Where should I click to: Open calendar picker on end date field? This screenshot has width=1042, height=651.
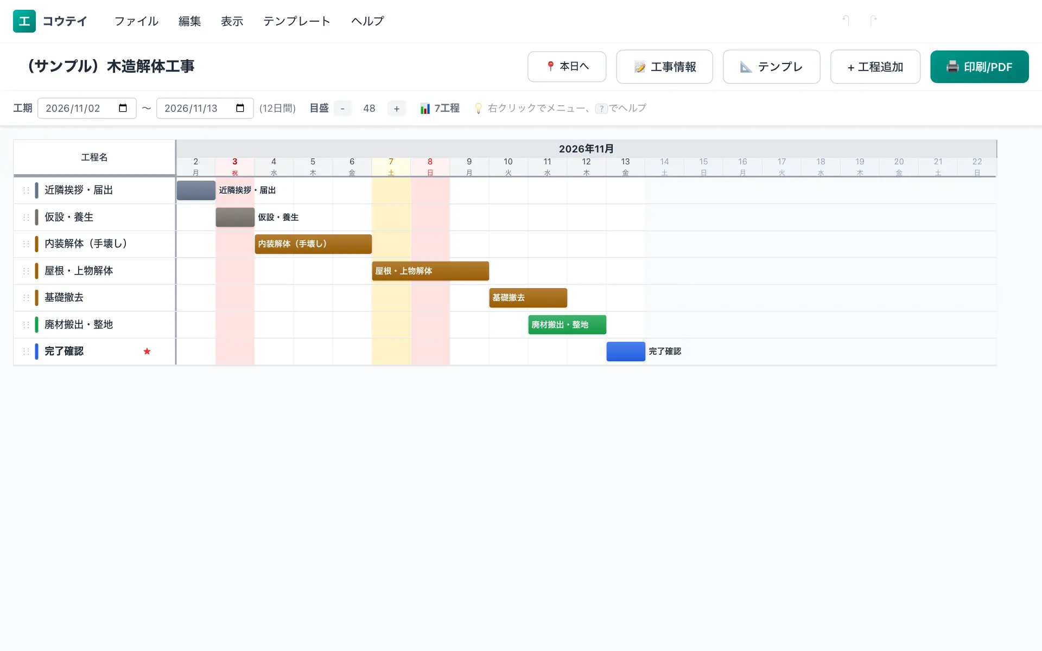pos(240,108)
